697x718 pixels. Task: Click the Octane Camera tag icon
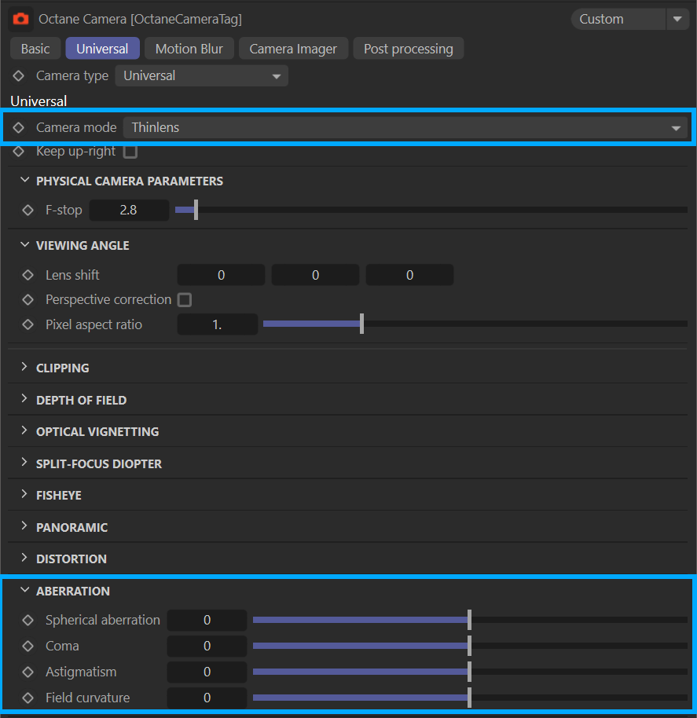tap(21, 19)
